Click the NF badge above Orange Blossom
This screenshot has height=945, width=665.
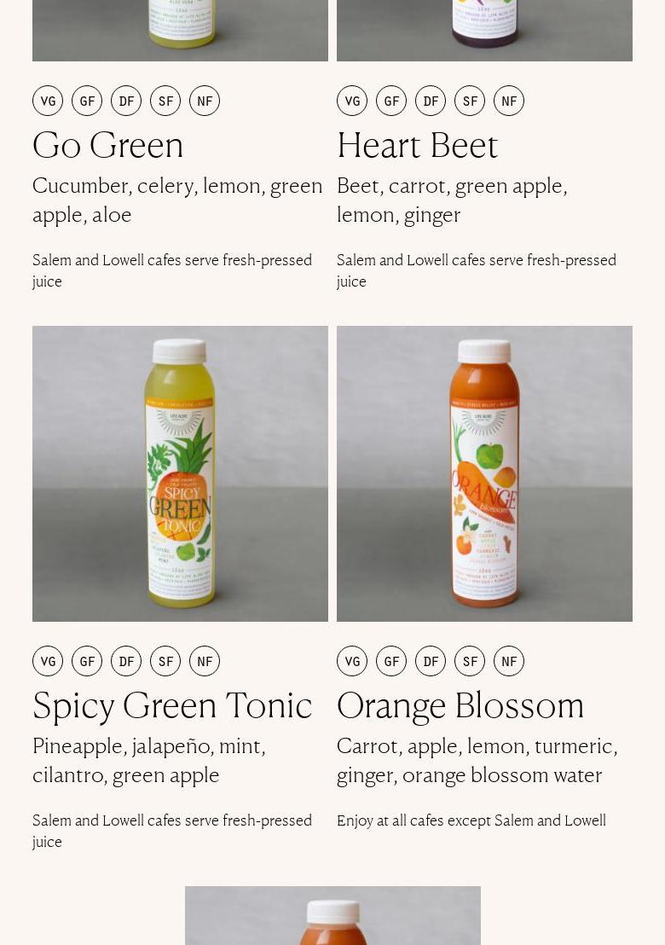pyautogui.click(x=509, y=661)
